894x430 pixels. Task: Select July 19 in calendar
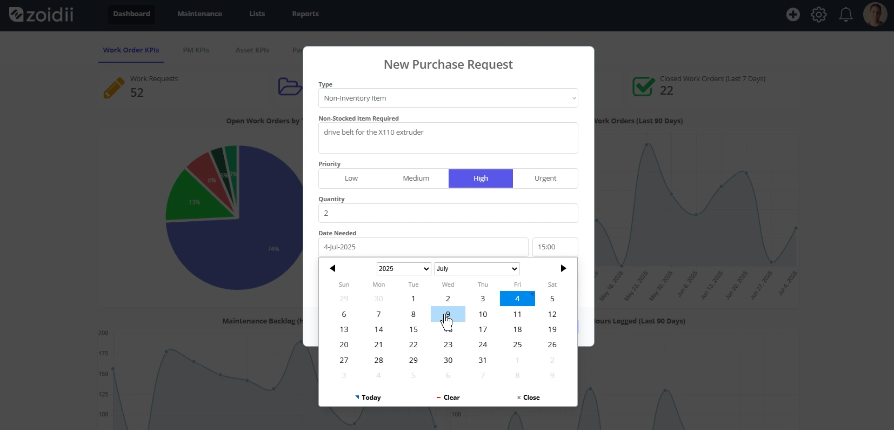click(x=552, y=329)
